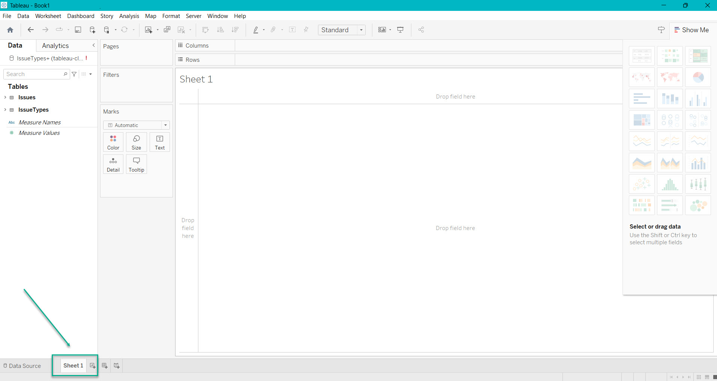Click the New Data Source icon
The width and height of the screenshot is (717, 381).
[92, 30]
